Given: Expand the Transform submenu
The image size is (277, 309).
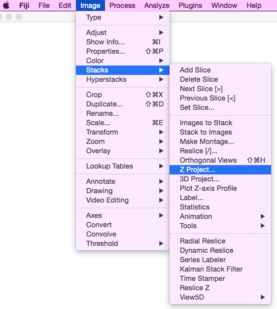Looking at the screenshot, I should (123, 132).
